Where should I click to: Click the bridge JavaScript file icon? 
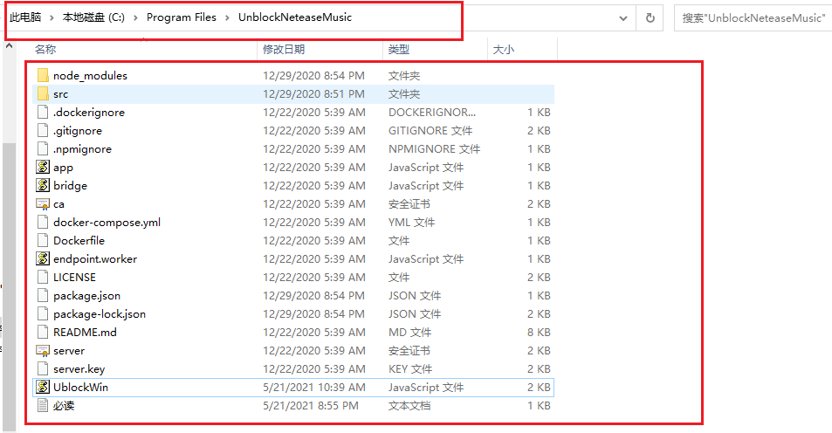pyautogui.click(x=43, y=186)
